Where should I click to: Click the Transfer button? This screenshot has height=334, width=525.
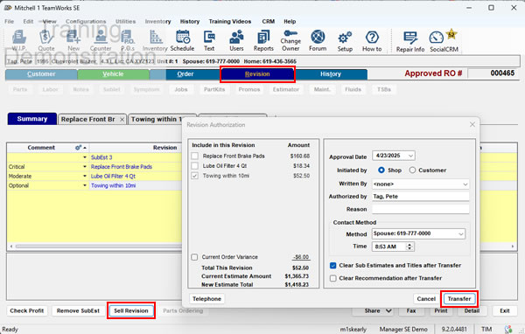(459, 299)
